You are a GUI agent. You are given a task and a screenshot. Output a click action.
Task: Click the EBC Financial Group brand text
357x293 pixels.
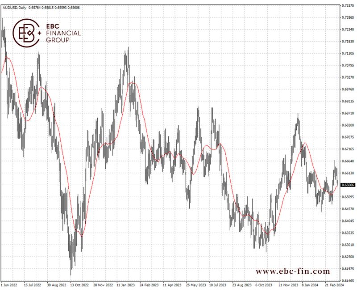pos(63,33)
